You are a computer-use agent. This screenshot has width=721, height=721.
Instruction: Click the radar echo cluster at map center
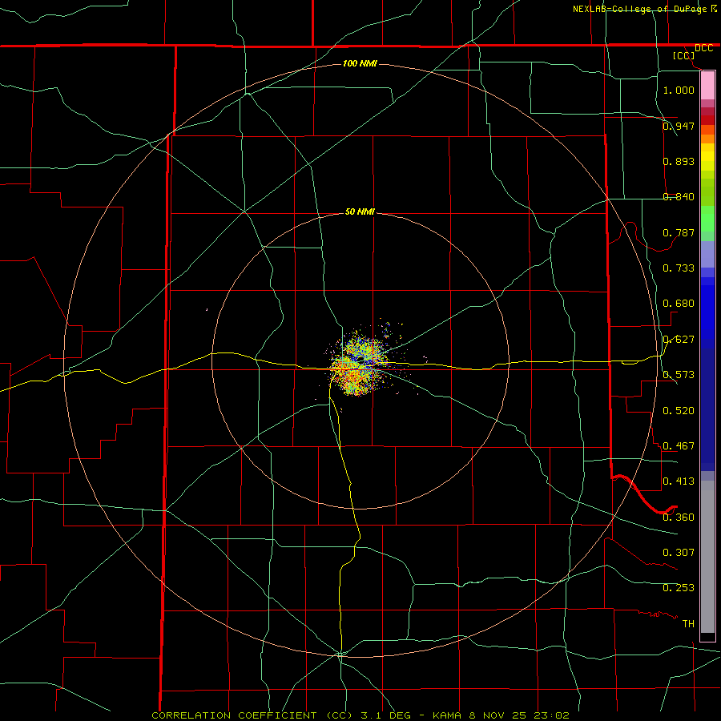pyautogui.click(x=360, y=363)
